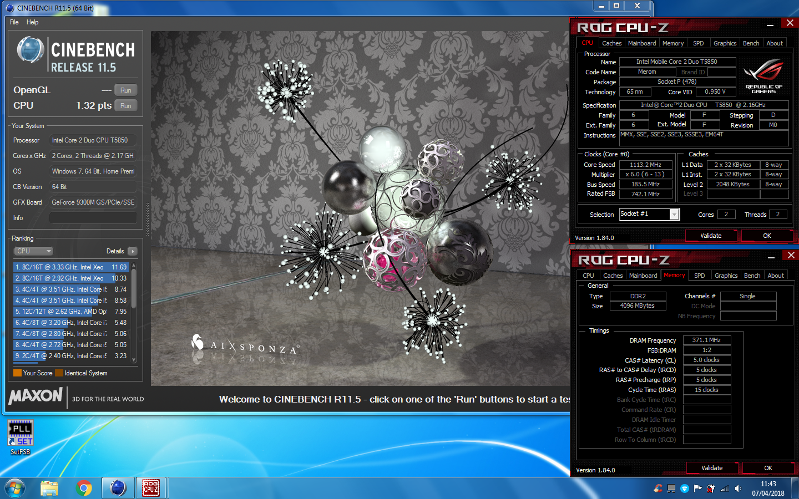The width and height of the screenshot is (799, 499).
Task: Switch to Cinebench taskbar button
Action: pos(118,488)
